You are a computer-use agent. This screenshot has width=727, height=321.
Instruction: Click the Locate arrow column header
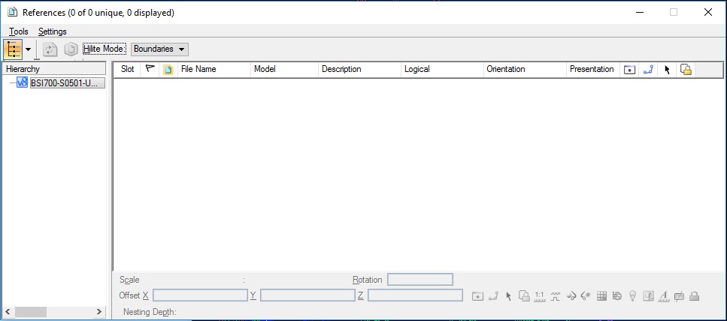coord(667,70)
